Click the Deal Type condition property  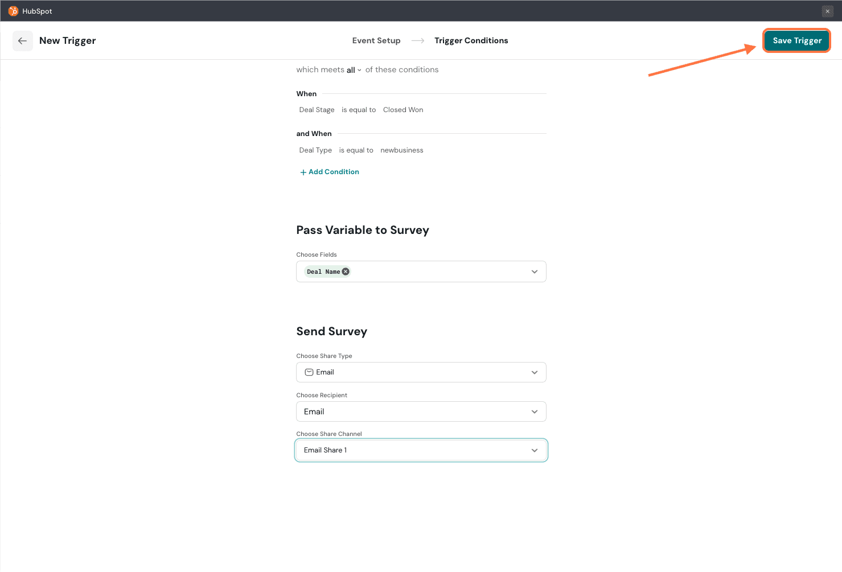pyautogui.click(x=315, y=150)
